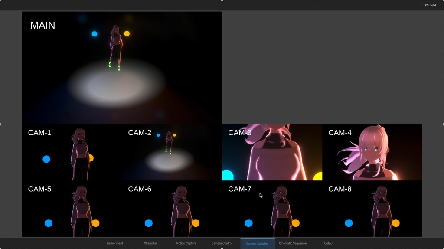Select the Camera Switcher tab

click(x=258, y=243)
